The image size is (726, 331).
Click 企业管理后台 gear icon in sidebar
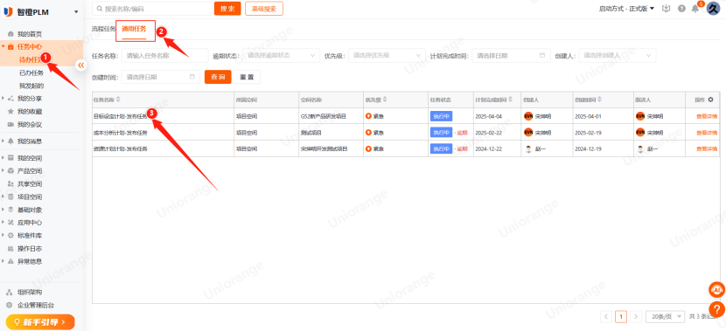10,305
